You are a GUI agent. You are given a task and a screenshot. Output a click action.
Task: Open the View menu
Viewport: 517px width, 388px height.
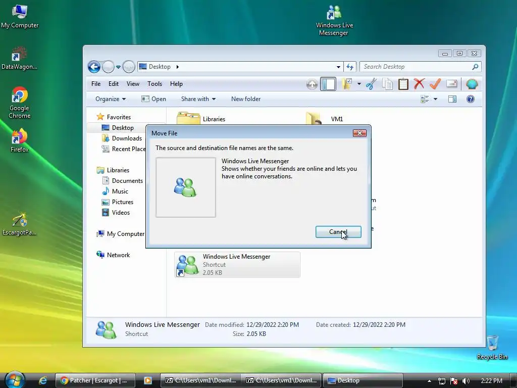[x=133, y=84]
